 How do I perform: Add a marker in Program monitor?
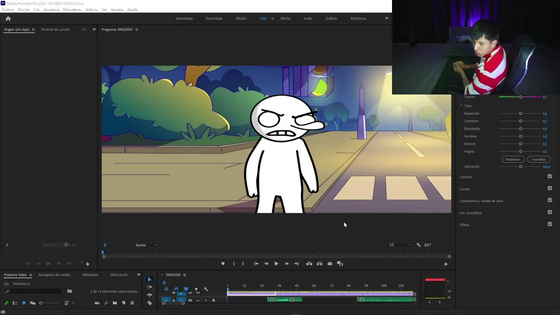223,263
